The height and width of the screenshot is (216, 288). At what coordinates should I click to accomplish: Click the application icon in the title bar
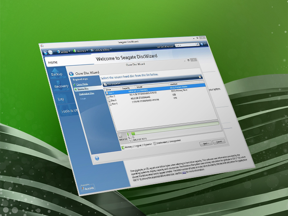click(x=42, y=46)
